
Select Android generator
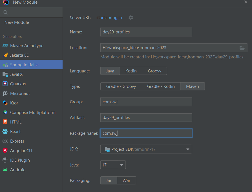[31, 170]
